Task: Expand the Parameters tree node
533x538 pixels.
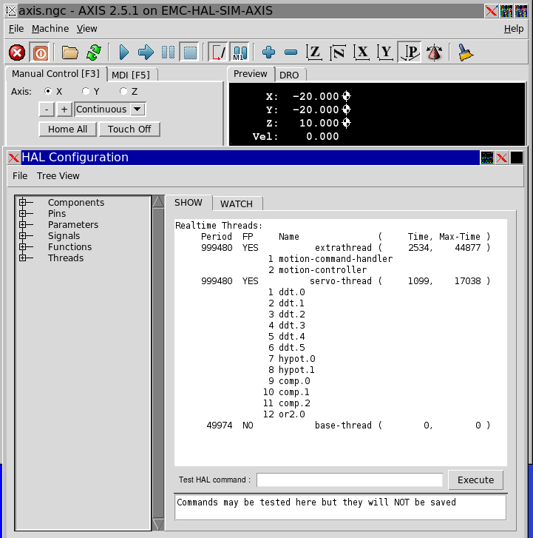Action: [23, 225]
